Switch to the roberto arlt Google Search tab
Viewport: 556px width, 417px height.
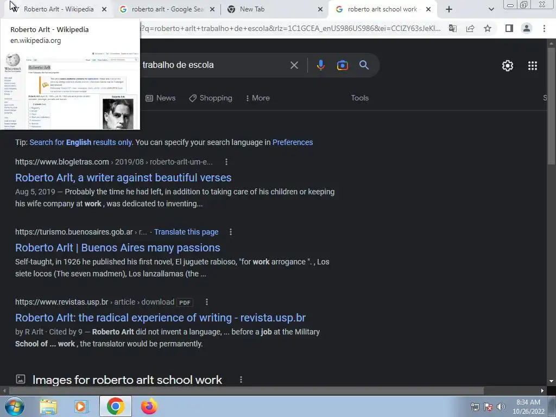[166, 9]
